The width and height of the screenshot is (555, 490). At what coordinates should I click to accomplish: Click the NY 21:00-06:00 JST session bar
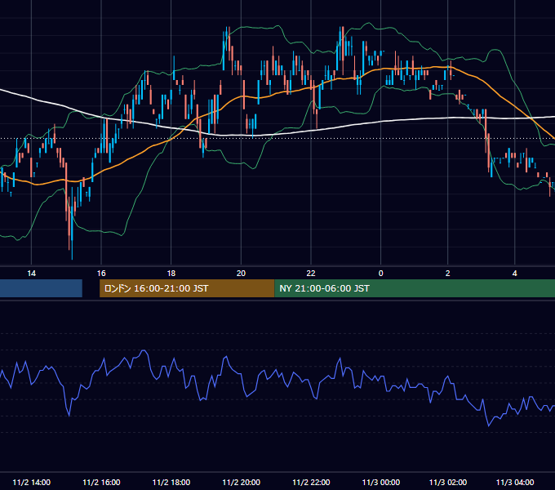click(415, 288)
